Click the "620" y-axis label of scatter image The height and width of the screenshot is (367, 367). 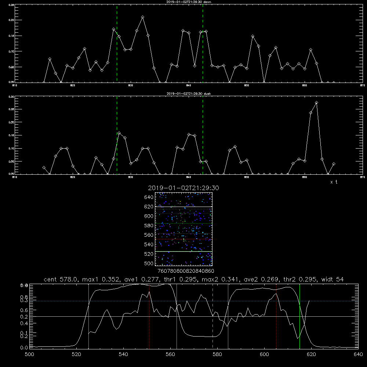[149, 207]
